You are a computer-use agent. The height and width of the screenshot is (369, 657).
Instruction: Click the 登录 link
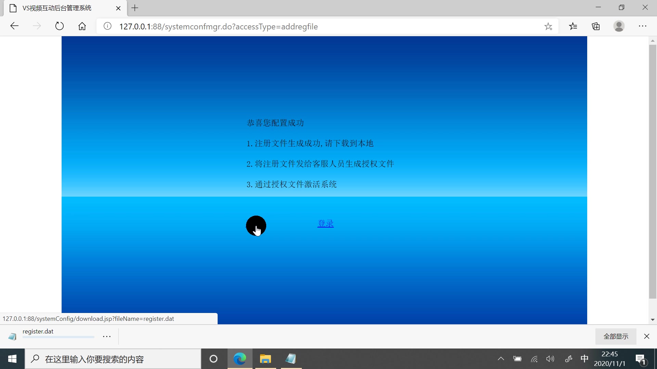(325, 223)
